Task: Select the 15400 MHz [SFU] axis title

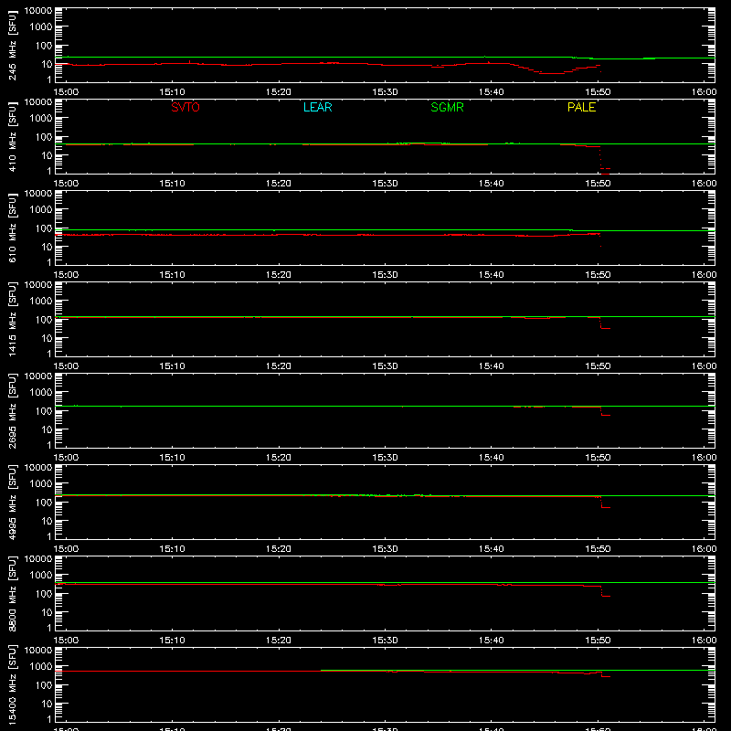Action: coord(12,684)
